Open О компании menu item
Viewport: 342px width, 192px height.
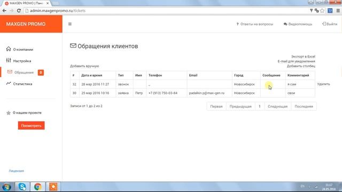point(23,50)
